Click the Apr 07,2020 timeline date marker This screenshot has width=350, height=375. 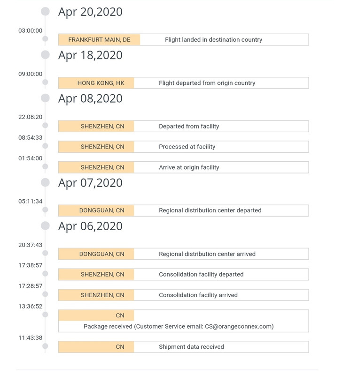click(45, 182)
